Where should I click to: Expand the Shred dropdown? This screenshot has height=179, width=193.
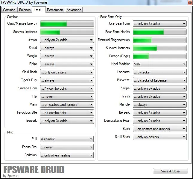(67, 48)
